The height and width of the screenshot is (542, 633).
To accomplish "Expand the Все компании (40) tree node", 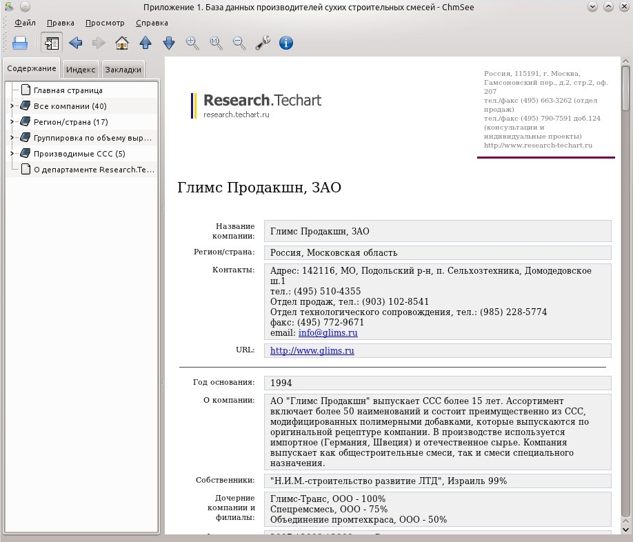I will pos(12,106).
